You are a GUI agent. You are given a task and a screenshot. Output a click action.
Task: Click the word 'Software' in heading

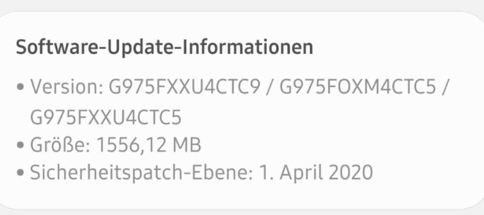point(59,47)
